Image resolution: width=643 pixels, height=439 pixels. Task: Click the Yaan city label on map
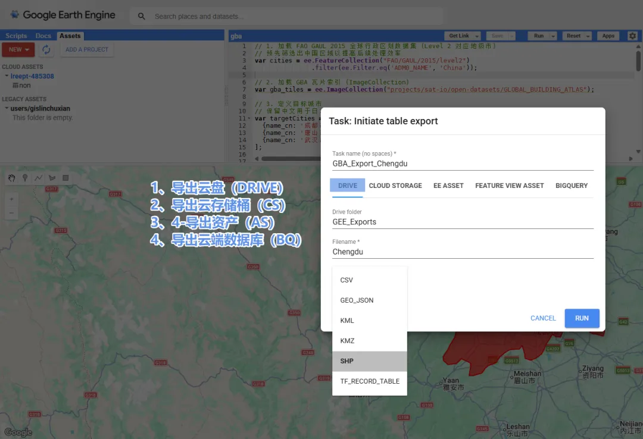(x=452, y=384)
